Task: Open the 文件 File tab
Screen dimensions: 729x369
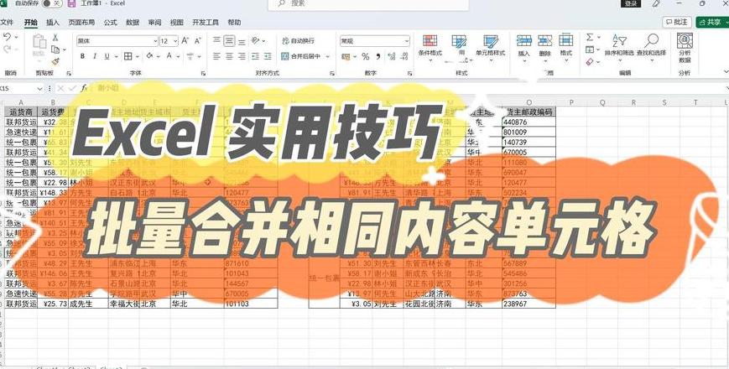Action: point(7,23)
